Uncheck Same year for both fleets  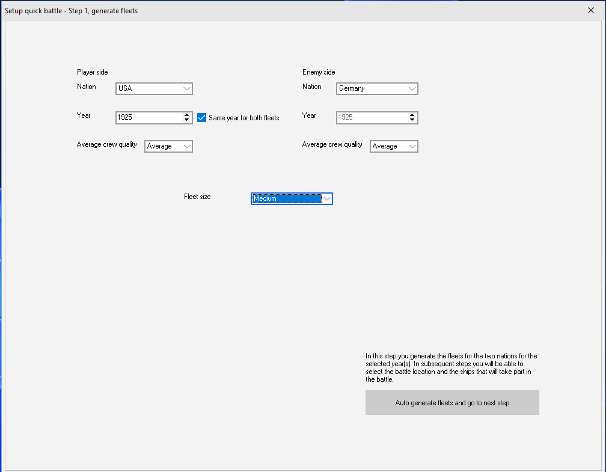pos(202,117)
